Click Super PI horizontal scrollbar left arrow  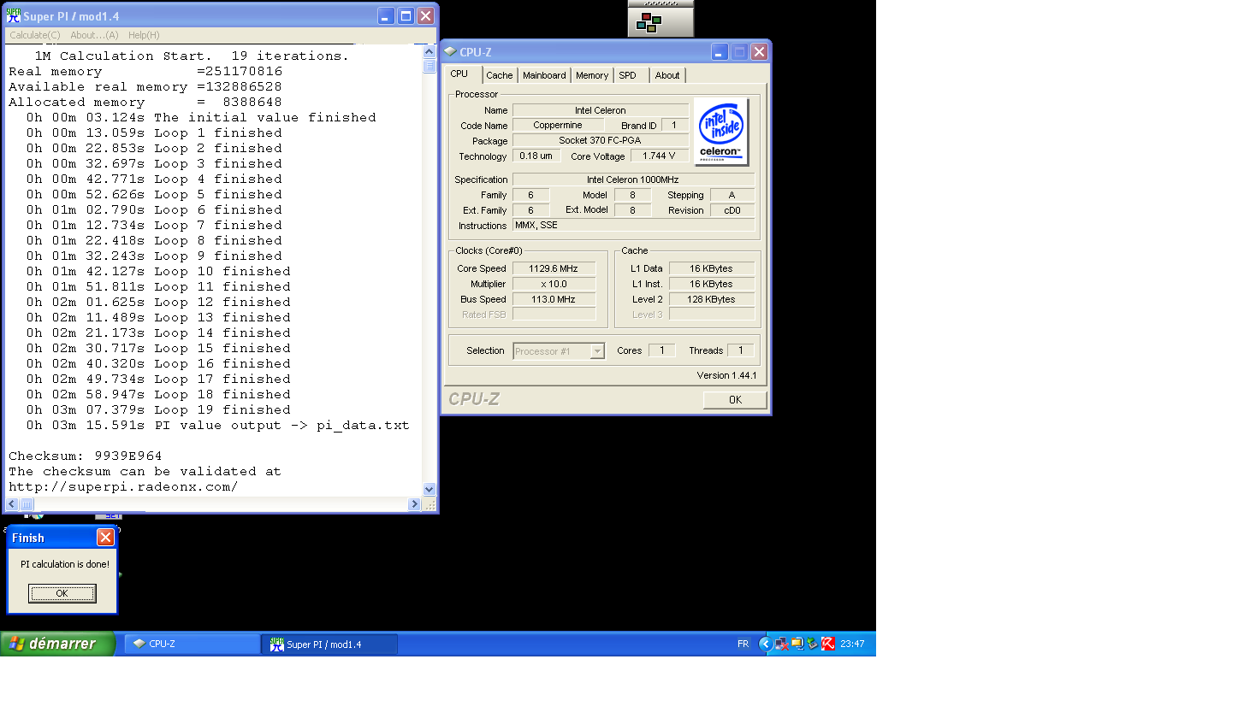13,504
